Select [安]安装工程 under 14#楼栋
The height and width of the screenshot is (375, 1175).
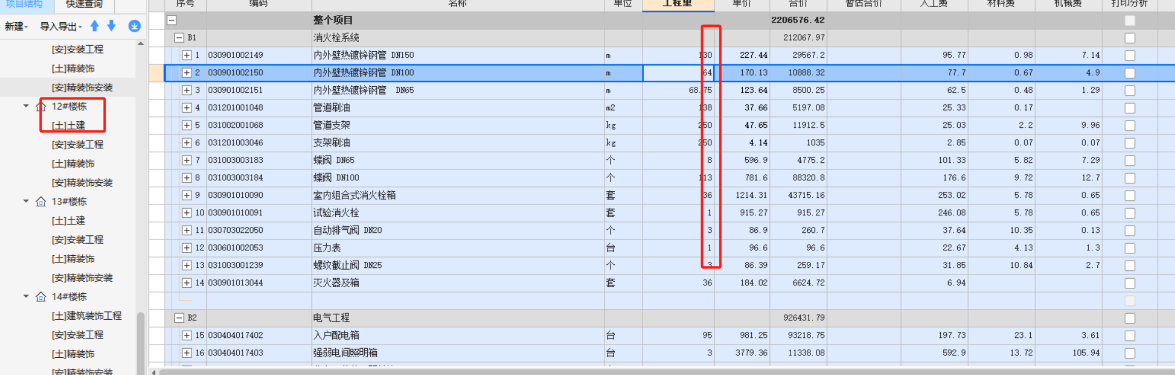tap(77, 335)
